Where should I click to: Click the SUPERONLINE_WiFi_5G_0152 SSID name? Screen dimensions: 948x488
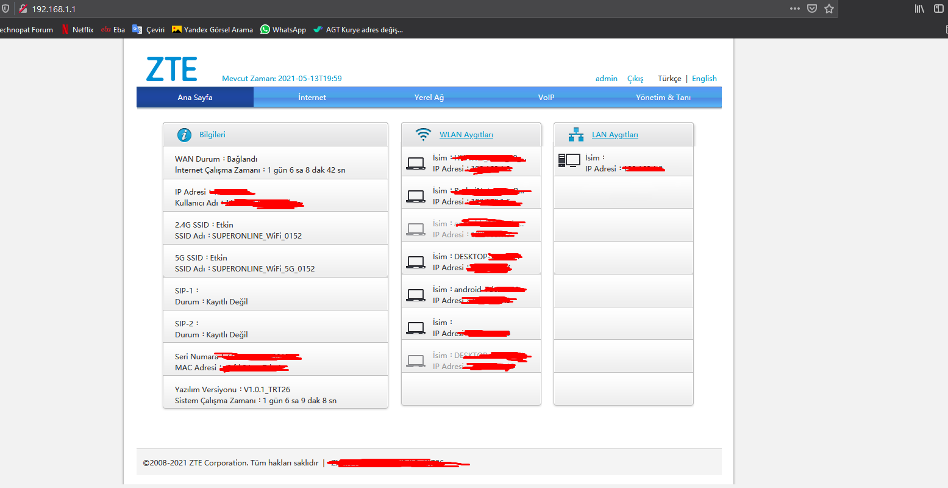pos(263,269)
